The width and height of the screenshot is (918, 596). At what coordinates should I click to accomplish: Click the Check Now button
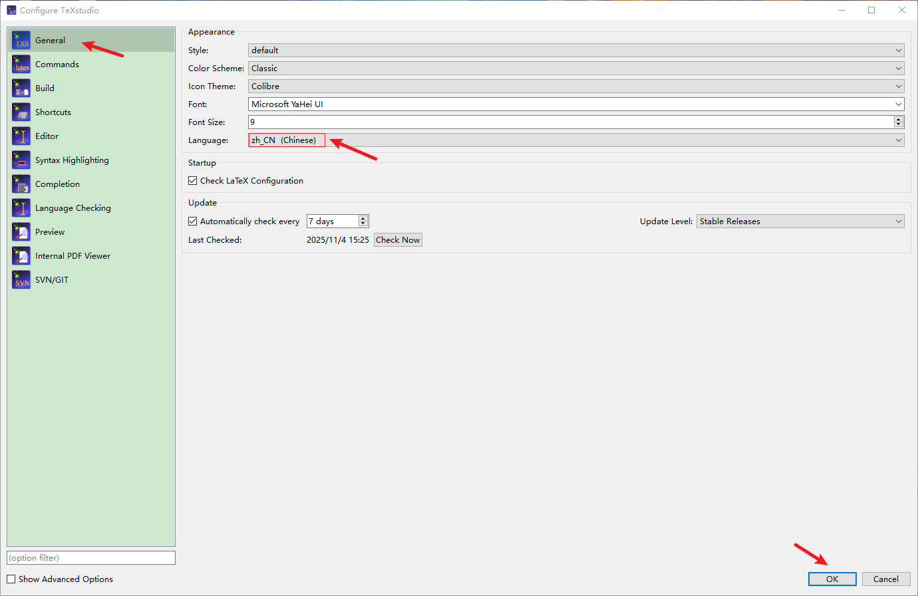[x=398, y=240]
